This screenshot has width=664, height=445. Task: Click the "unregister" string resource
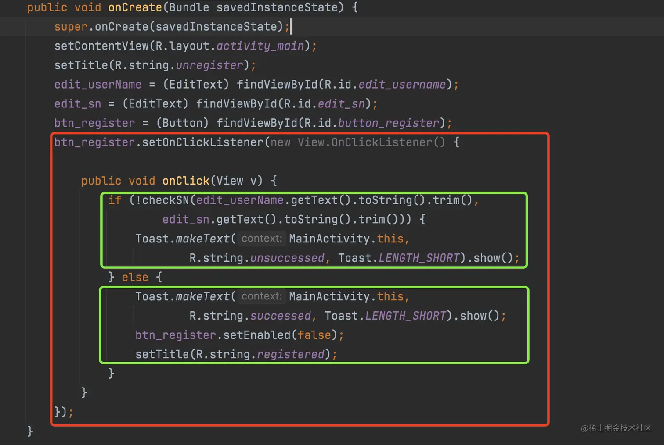coord(209,65)
